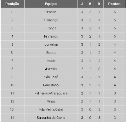Select the Londrina team cell

click(x=51, y=44)
